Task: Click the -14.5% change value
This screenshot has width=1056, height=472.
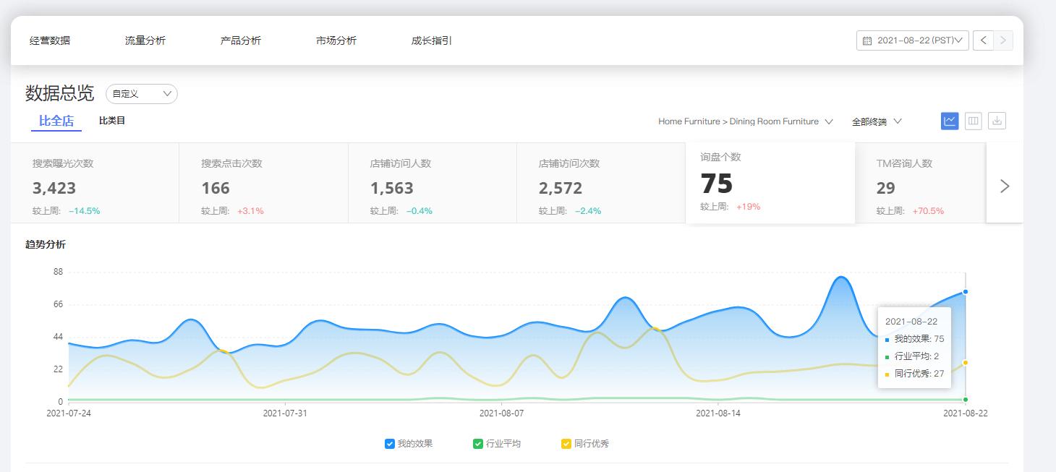Action: (x=84, y=211)
